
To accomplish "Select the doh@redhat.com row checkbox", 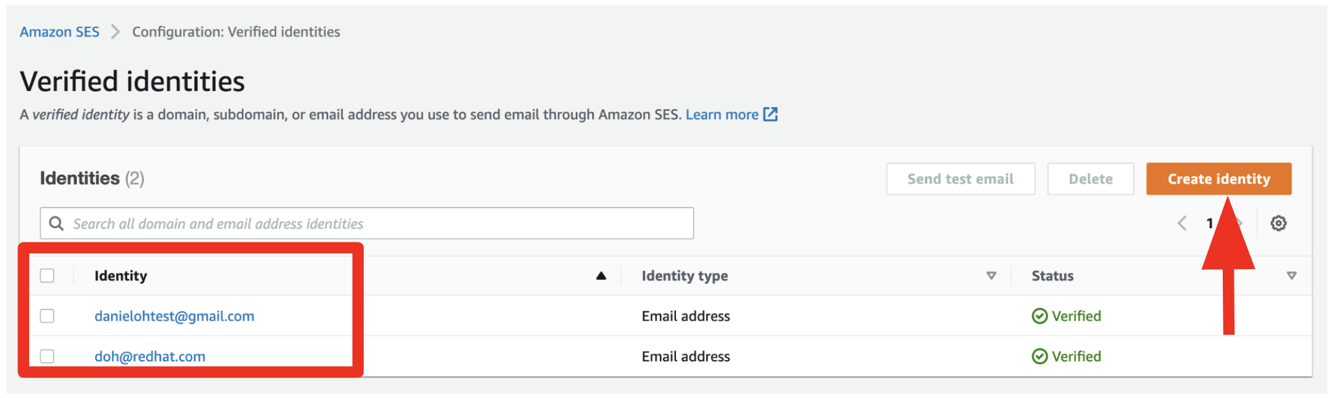I will 47,356.
